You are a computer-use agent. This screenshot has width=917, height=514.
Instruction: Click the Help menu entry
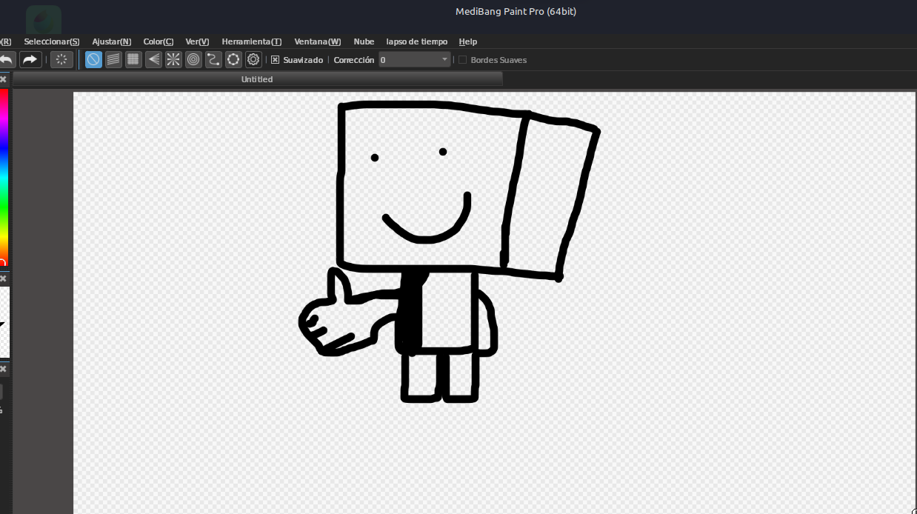point(467,41)
